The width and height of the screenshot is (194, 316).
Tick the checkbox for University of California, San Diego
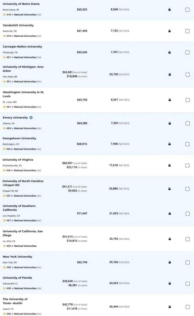click(188, 239)
